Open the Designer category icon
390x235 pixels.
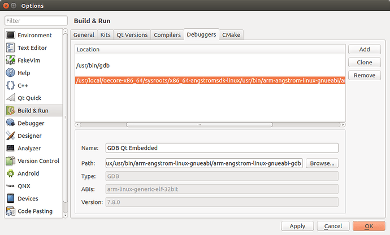click(x=11, y=136)
